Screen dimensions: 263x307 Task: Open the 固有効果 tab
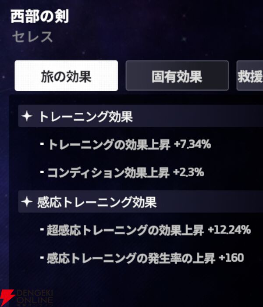pyautogui.click(x=177, y=76)
